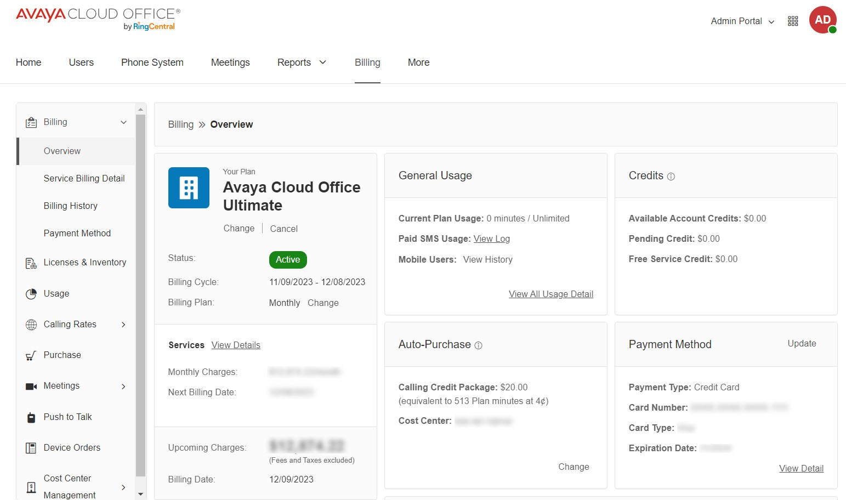Open the Paid SMS Usage View Log
This screenshot has width=846, height=500.
coord(492,239)
